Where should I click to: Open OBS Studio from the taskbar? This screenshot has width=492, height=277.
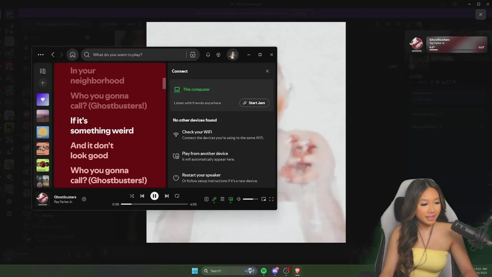tap(286, 271)
